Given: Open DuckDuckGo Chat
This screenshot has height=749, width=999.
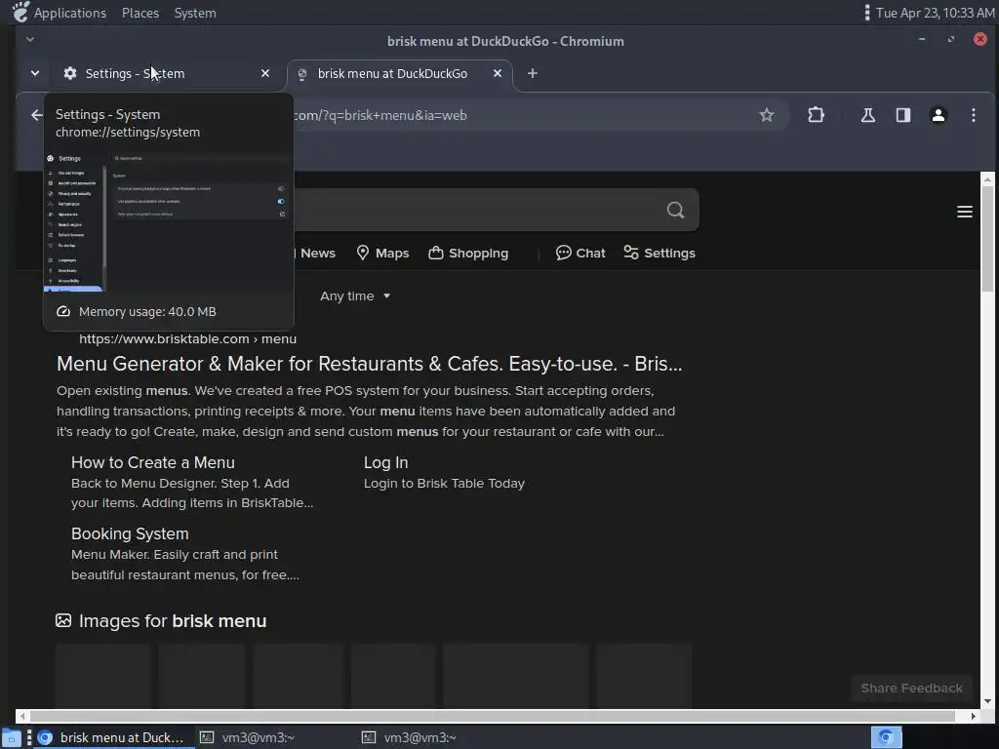Looking at the screenshot, I should (580, 254).
